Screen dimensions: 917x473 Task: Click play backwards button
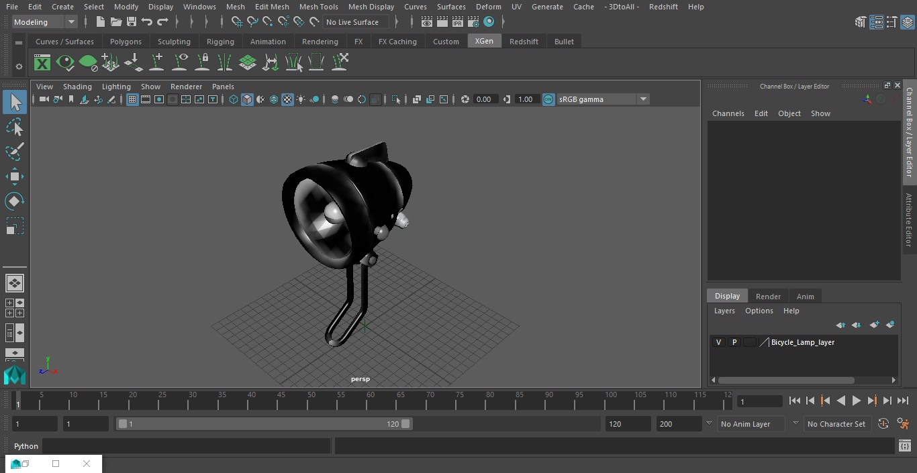[840, 401]
